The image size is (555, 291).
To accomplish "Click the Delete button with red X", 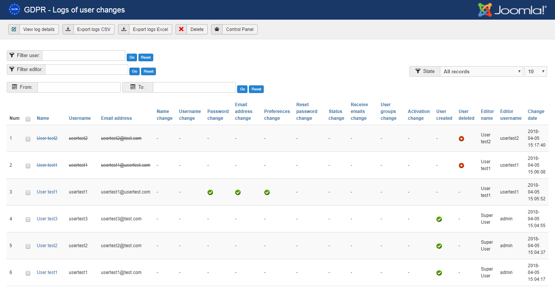I will coord(191,29).
